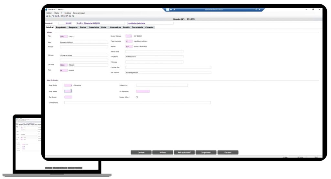
Task: Click the Fermer button
Action: (x=228, y=152)
